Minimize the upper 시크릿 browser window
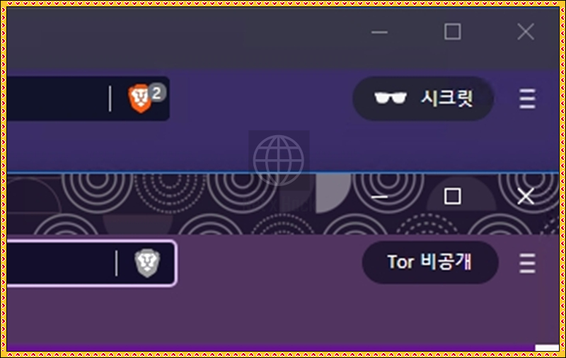The image size is (566, 358). (x=379, y=32)
